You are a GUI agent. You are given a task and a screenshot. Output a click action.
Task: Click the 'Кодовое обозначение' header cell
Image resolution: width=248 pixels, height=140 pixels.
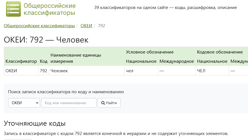[220, 52]
